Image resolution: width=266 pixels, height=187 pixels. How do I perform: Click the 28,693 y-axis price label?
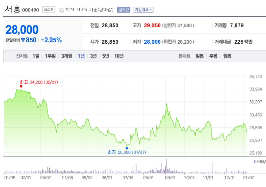coord(256,128)
